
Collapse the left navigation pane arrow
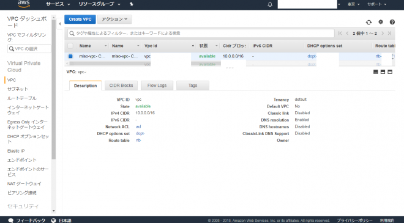(60, 24)
